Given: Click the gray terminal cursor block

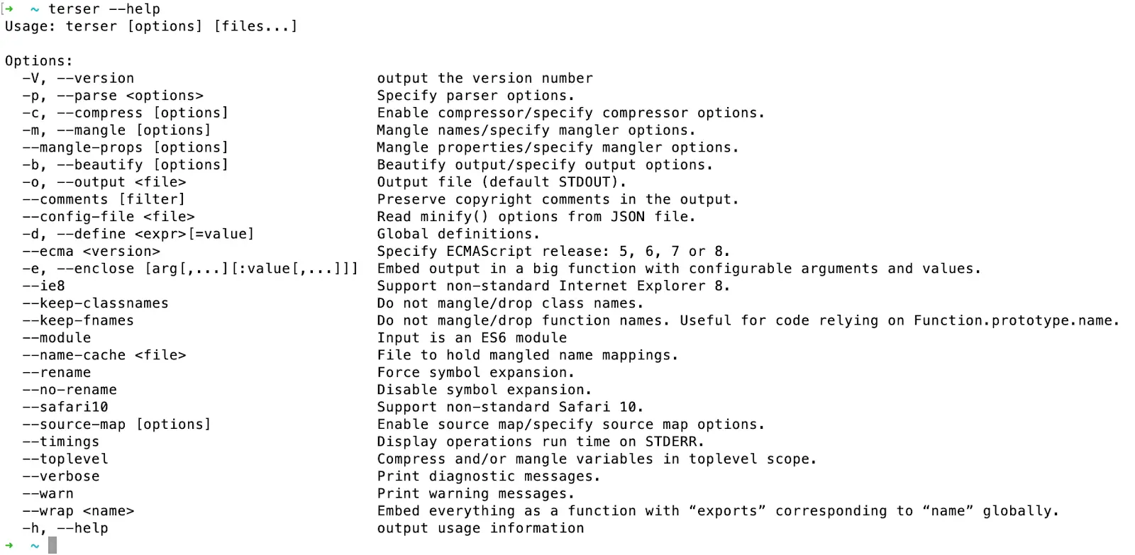Looking at the screenshot, I should pyautogui.click(x=52, y=545).
